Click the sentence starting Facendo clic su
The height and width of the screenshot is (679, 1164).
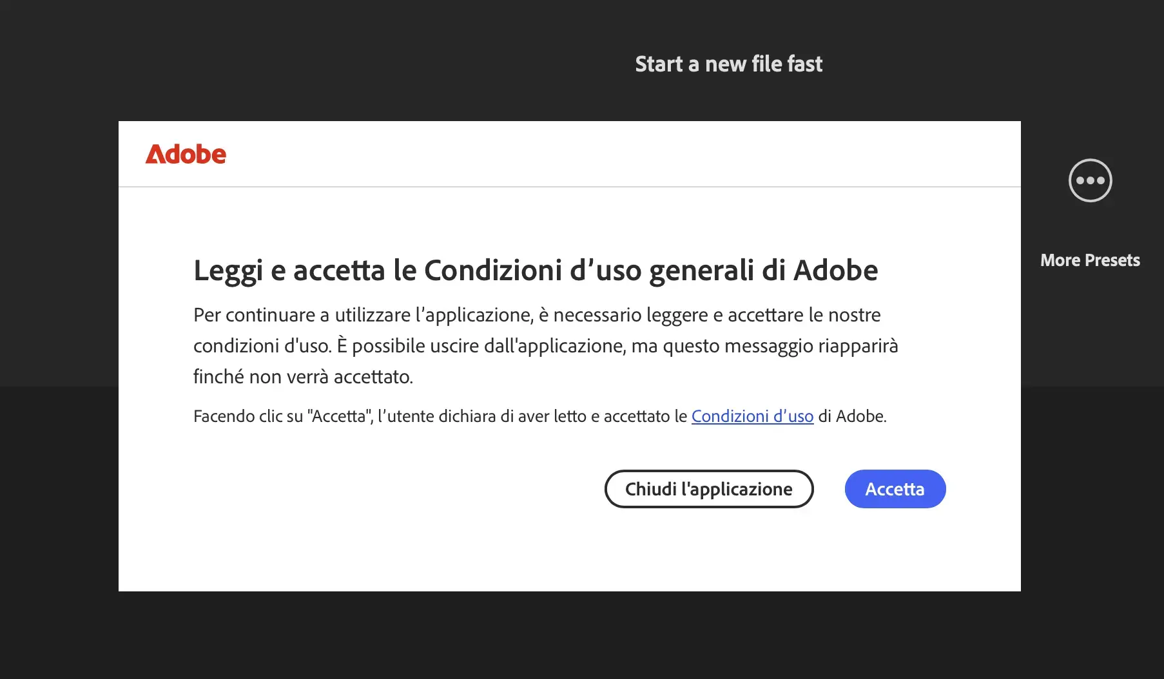click(540, 416)
